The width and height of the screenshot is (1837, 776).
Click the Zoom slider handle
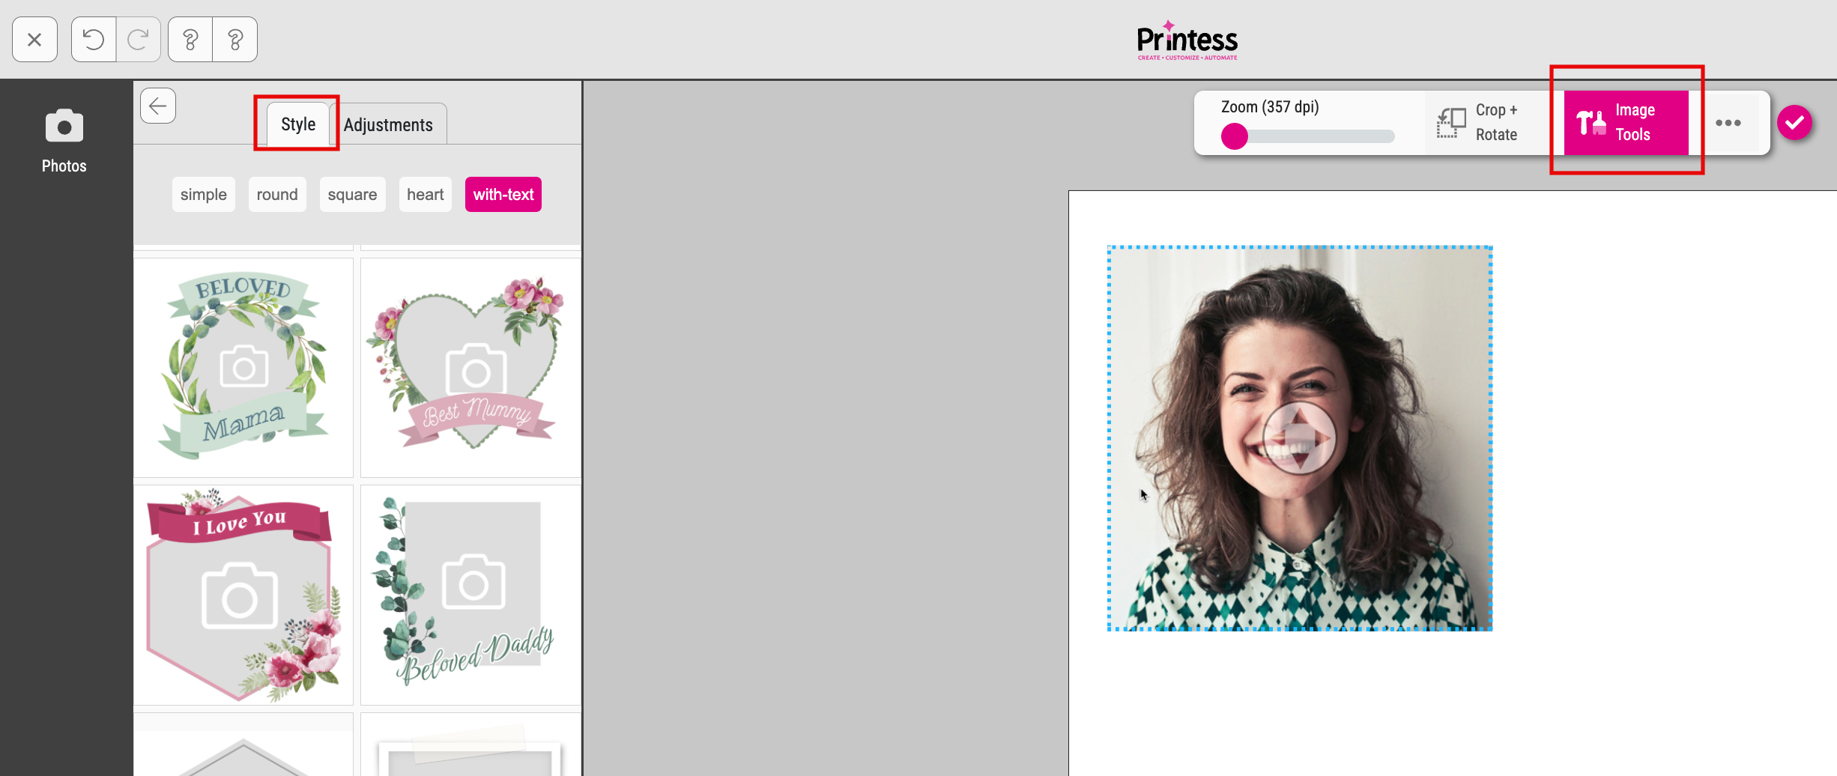click(1234, 136)
